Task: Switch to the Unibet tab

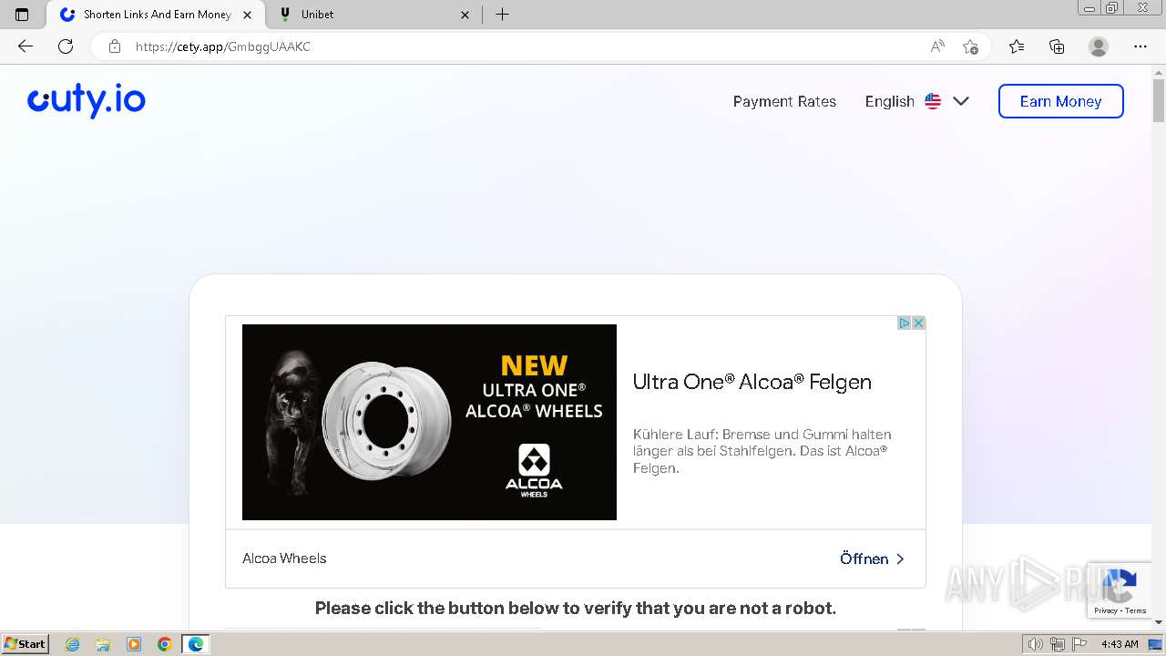Action: point(374,15)
